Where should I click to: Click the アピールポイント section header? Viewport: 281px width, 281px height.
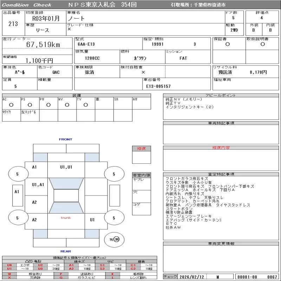221,96
